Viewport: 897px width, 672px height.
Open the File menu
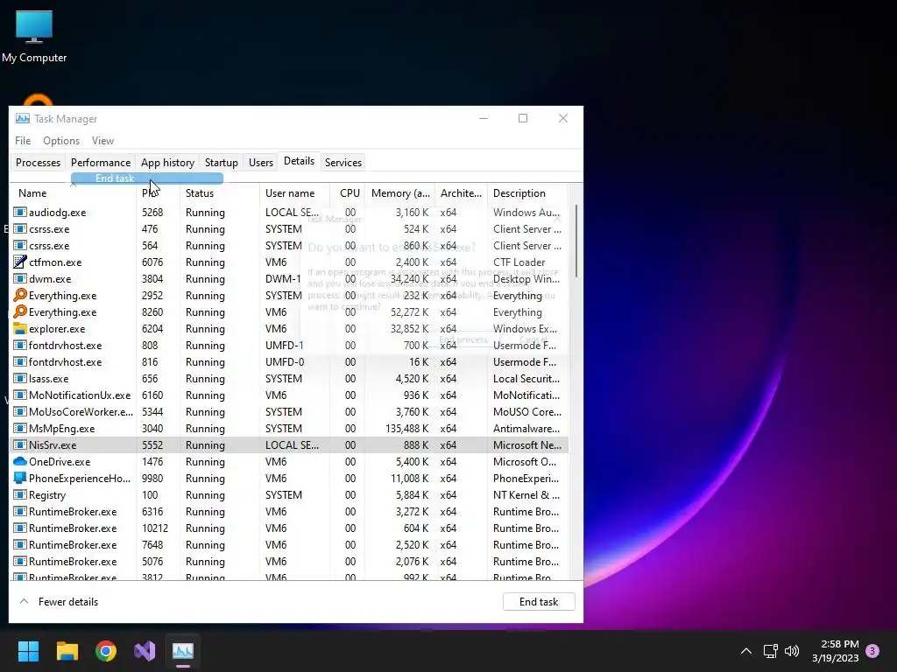pyautogui.click(x=23, y=141)
